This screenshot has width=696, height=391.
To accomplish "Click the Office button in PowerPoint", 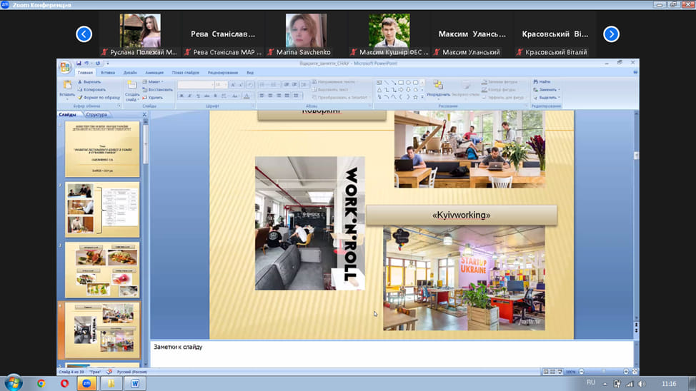I will tap(65, 67).
